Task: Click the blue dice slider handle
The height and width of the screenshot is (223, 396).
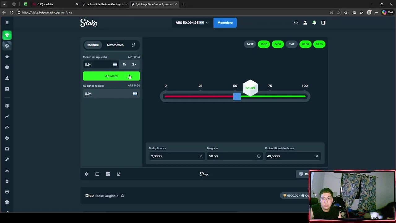Action: click(x=237, y=96)
